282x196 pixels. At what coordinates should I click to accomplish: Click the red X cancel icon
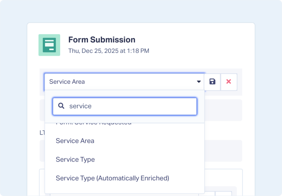(229, 82)
